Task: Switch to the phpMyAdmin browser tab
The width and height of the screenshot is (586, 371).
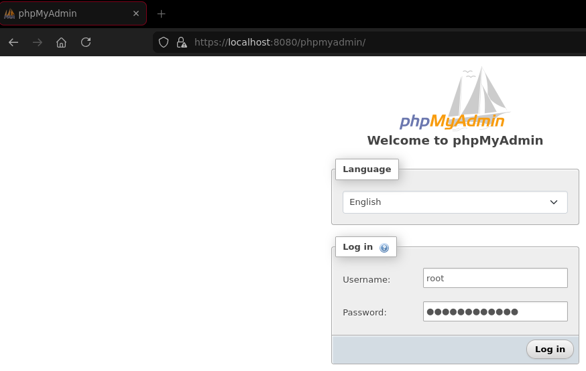Action: [x=73, y=13]
